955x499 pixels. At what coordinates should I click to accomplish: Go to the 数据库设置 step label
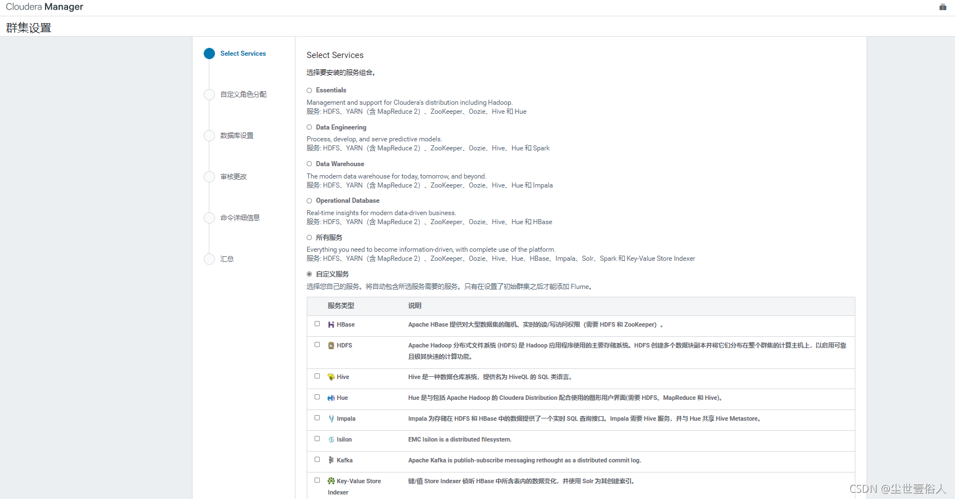(x=237, y=136)
